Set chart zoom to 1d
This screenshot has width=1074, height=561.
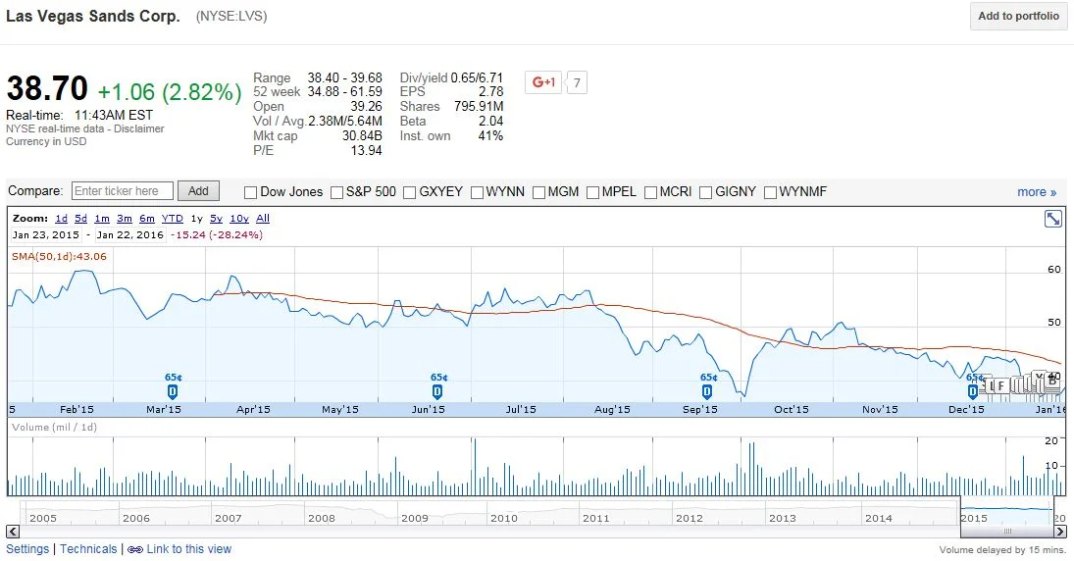[61, 219]
